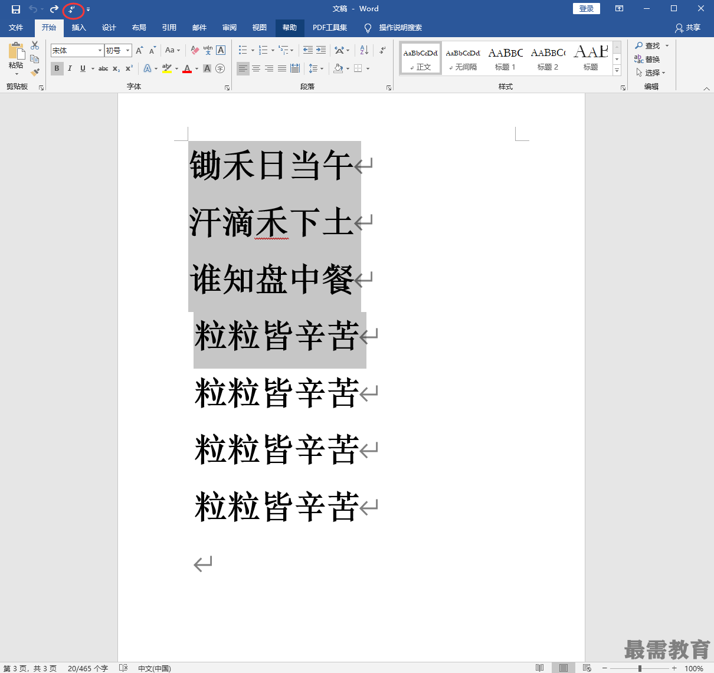
Task: Open the 文件 menu tab
Action: (16, 28)
